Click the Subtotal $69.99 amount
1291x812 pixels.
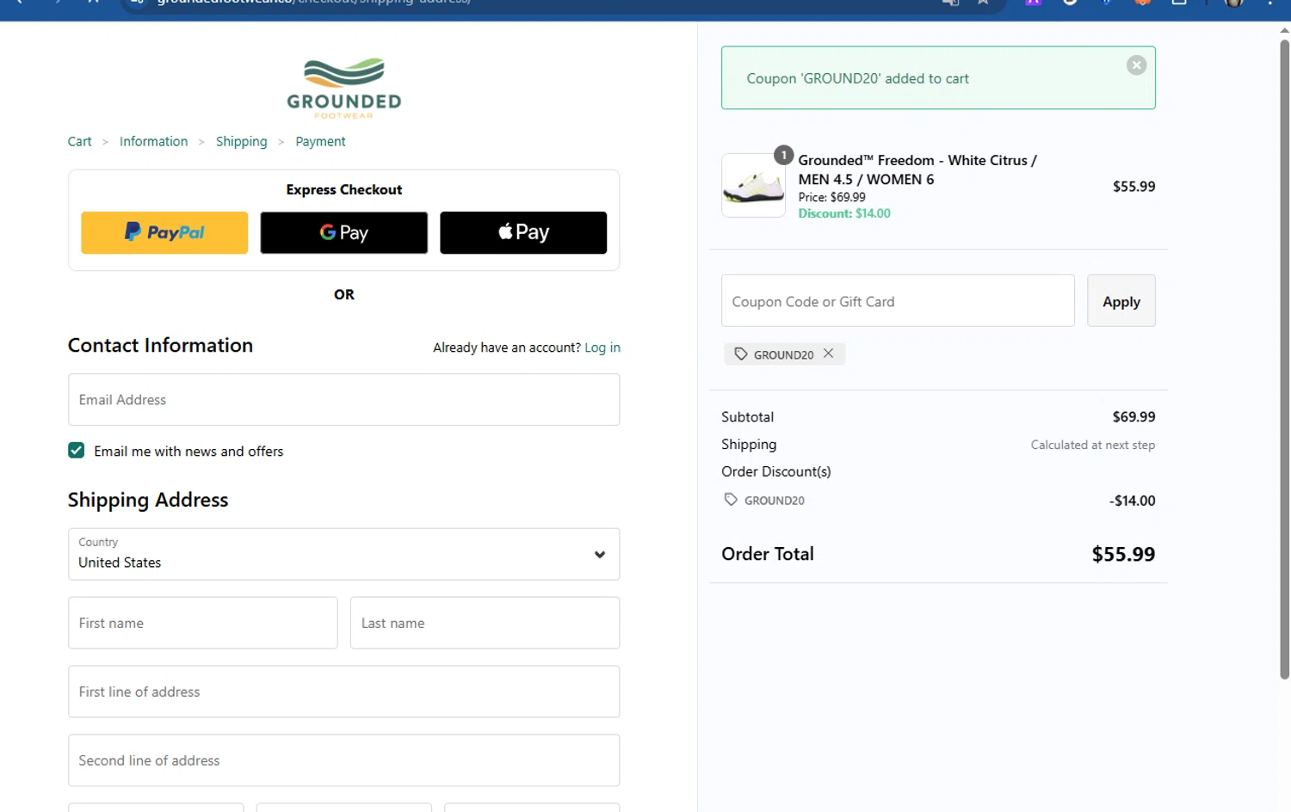click(1133, 416)
